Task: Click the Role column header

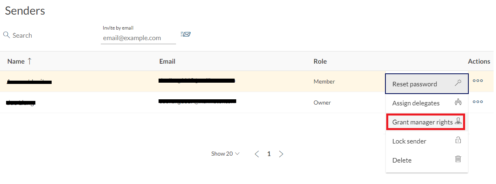Action: point(320,61)
